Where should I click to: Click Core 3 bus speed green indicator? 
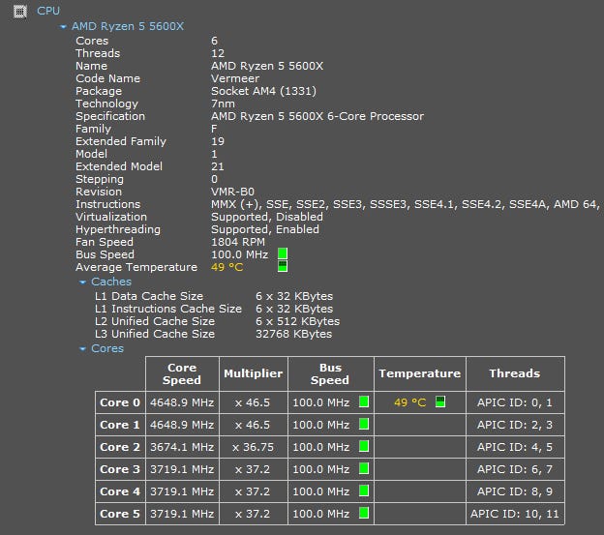pyautogui.click(x=364, y=469)
